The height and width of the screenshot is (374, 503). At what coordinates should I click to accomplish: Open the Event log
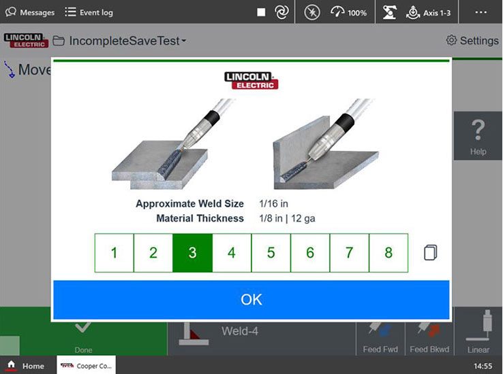point(89,12)
